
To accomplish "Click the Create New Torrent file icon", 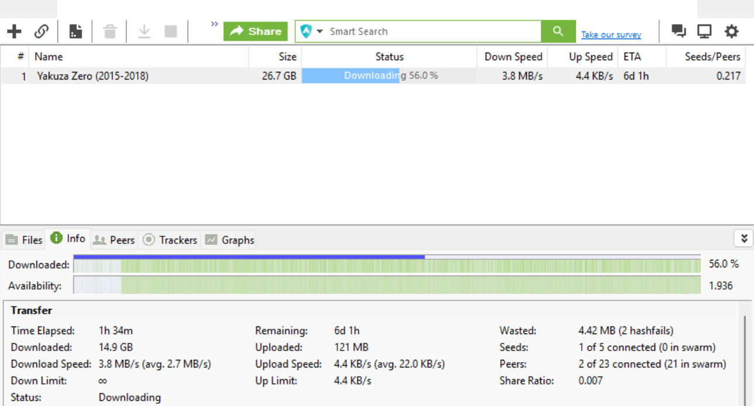I will point(76,32).
